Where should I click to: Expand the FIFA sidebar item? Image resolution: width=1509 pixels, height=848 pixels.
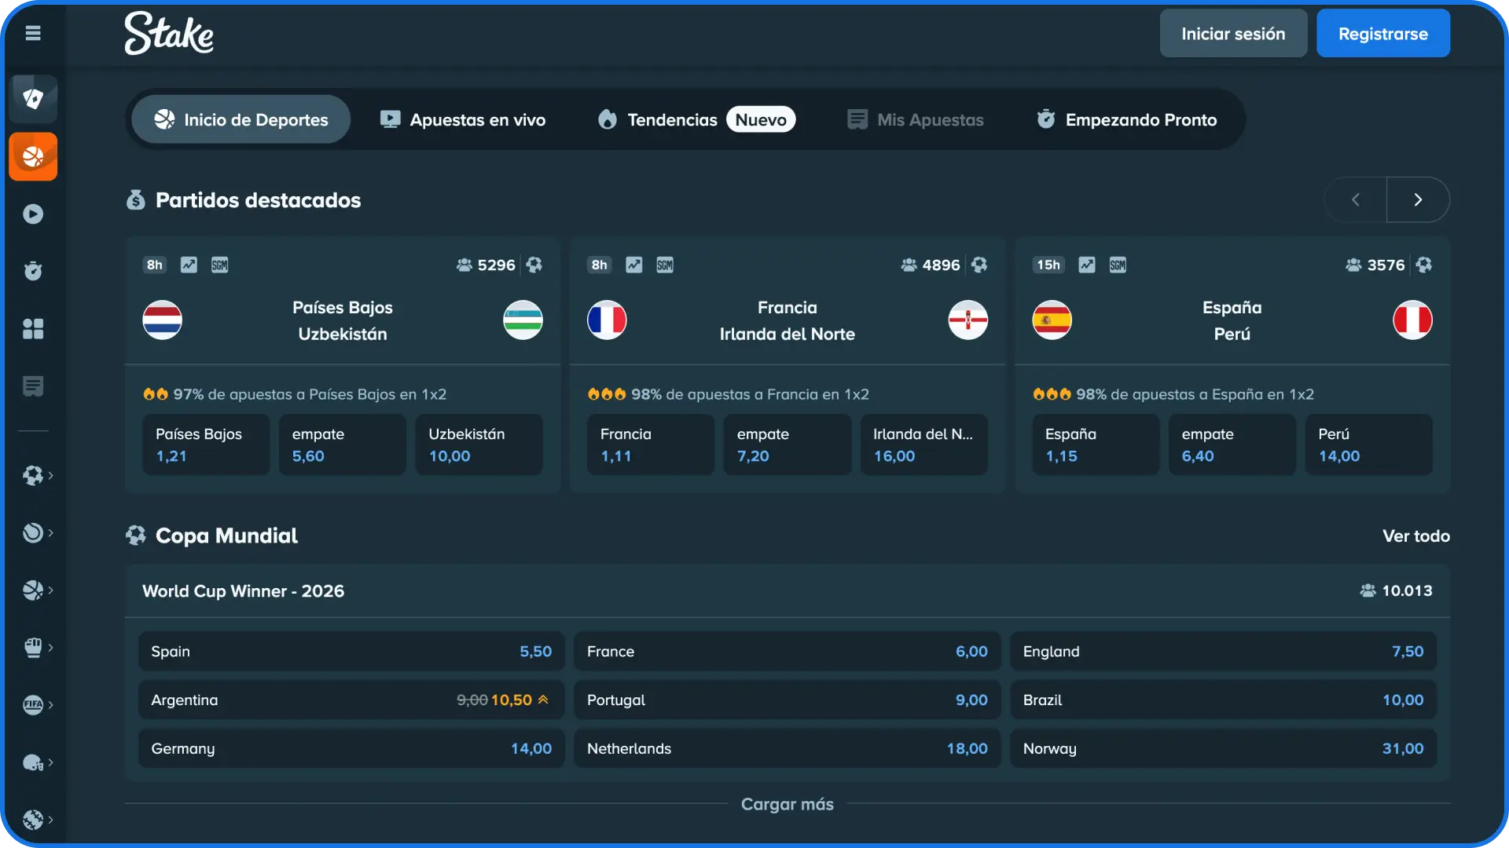tap(37, 704)
